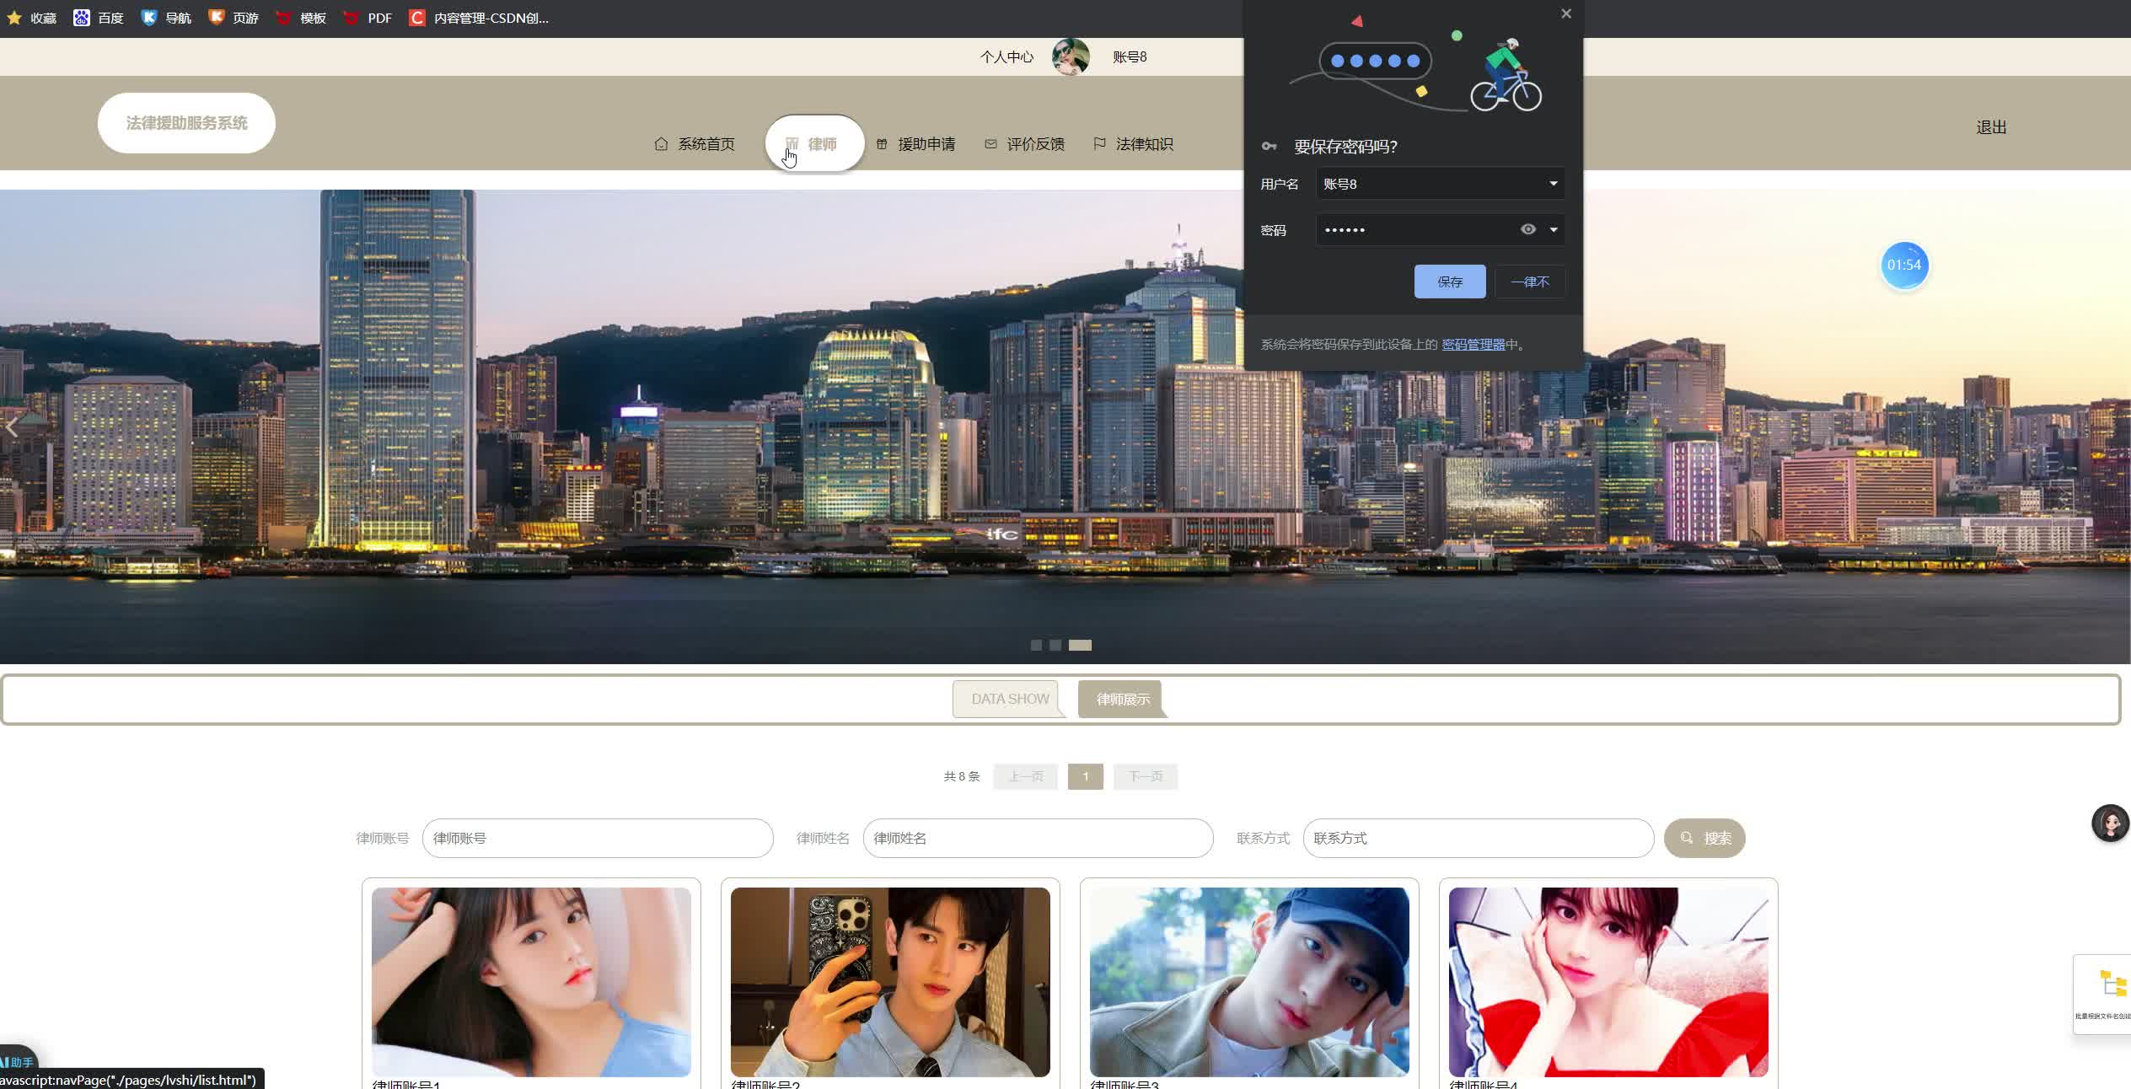Click 保存 to save the password
Viewport: 2131px width, 1089px height.
(1449, 282)
